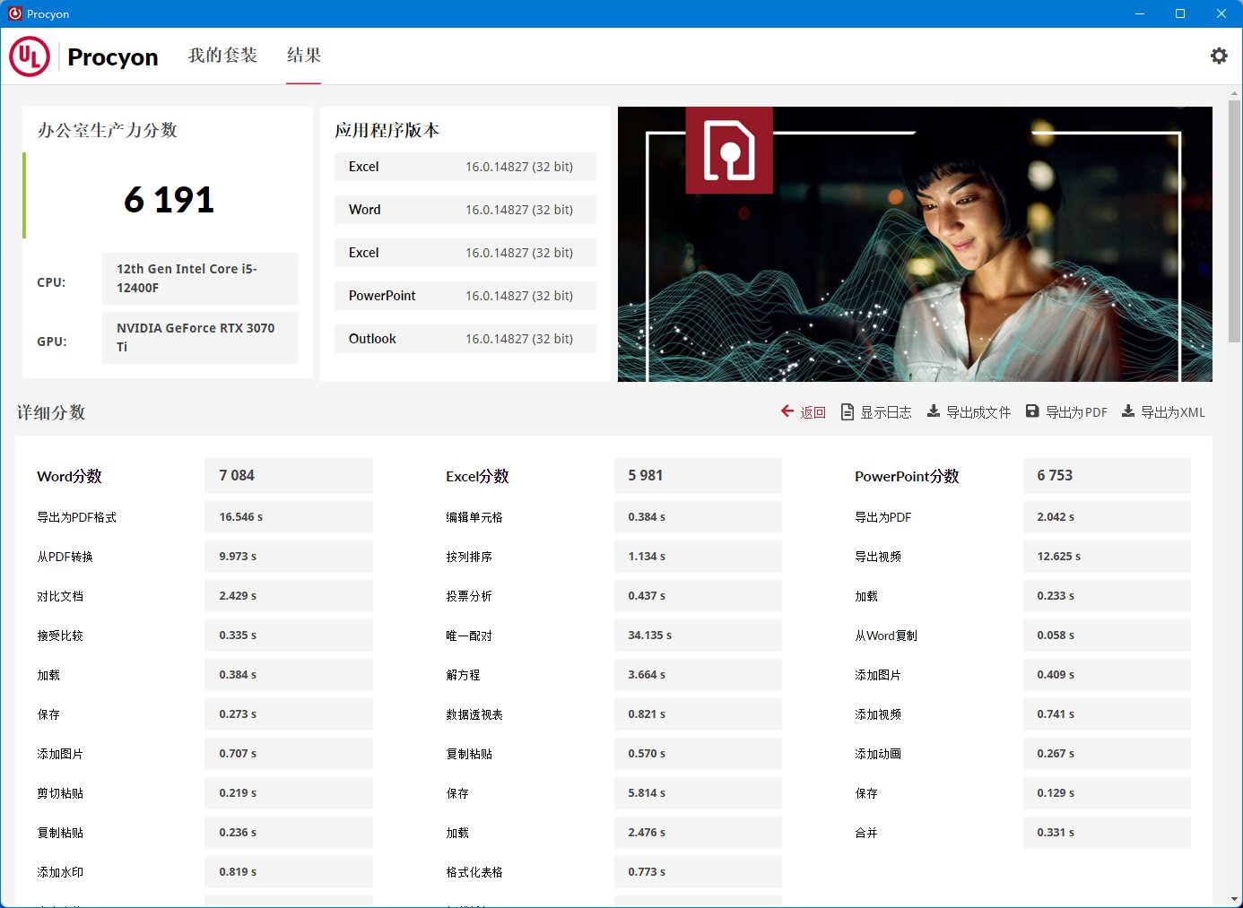Click the export as PDF save icon
The height and width of the screenshot is (908, 1243).
[1032, 411]
